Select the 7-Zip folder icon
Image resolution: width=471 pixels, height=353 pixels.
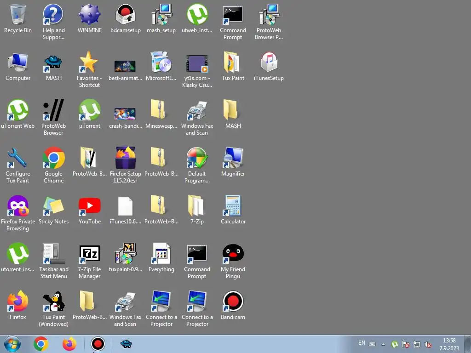pyautogui.click(x=195, y=205)
